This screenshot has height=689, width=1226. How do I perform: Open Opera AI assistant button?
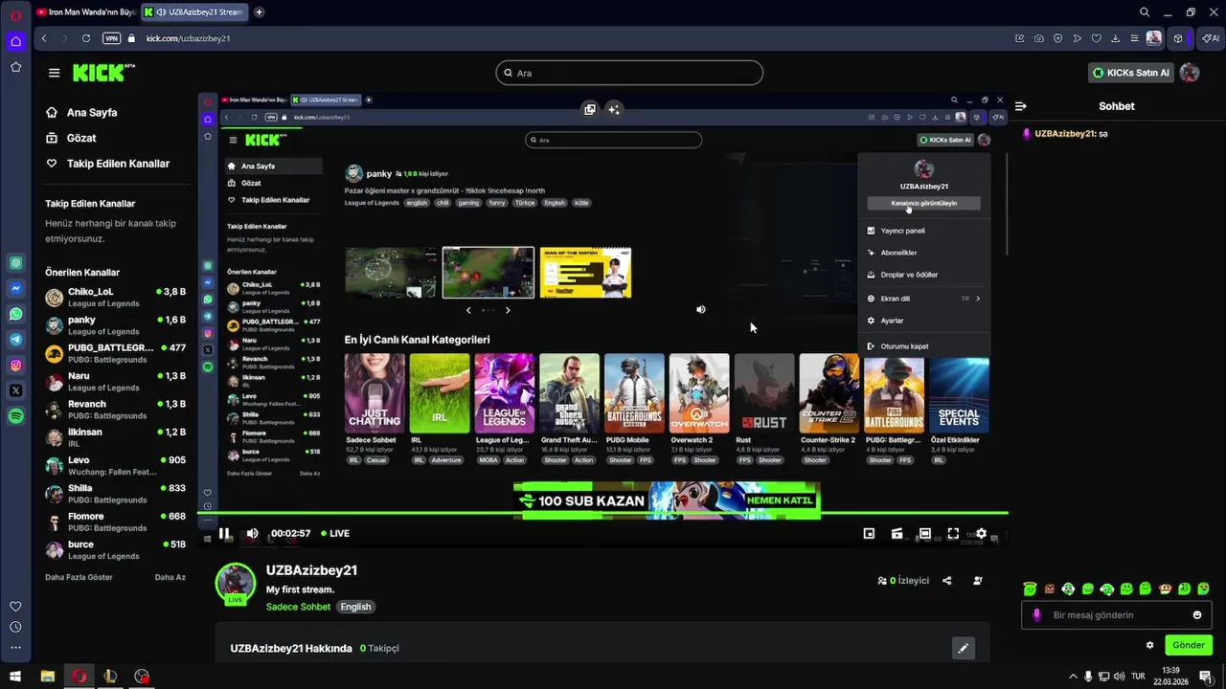[x=1212, y=38]
